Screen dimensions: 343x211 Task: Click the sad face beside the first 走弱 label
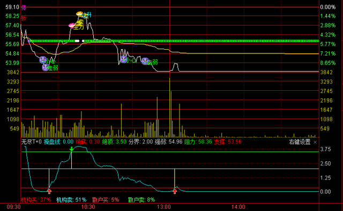[46, 67]
